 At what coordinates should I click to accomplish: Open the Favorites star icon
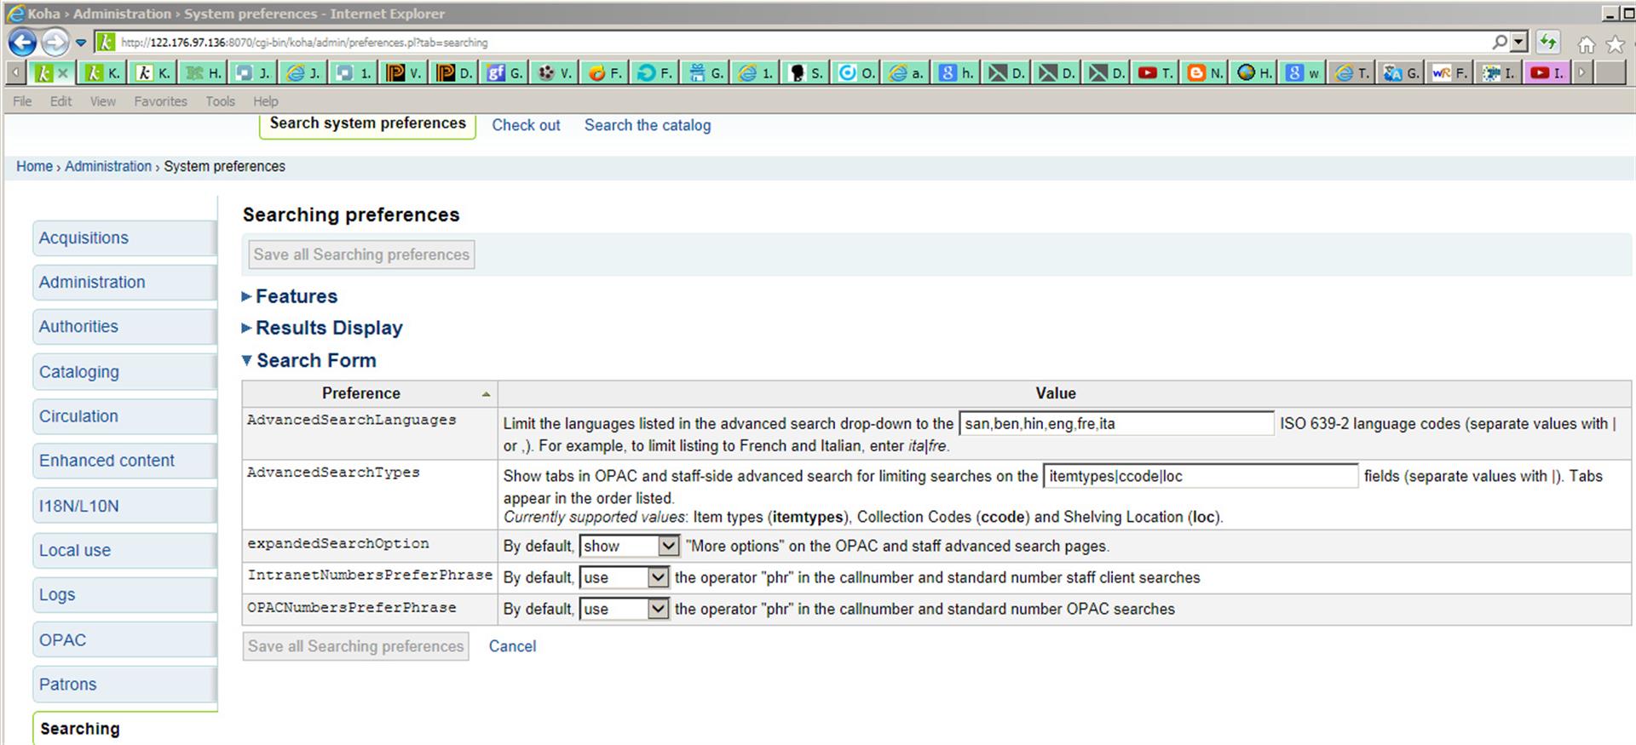click(1615, 44)
